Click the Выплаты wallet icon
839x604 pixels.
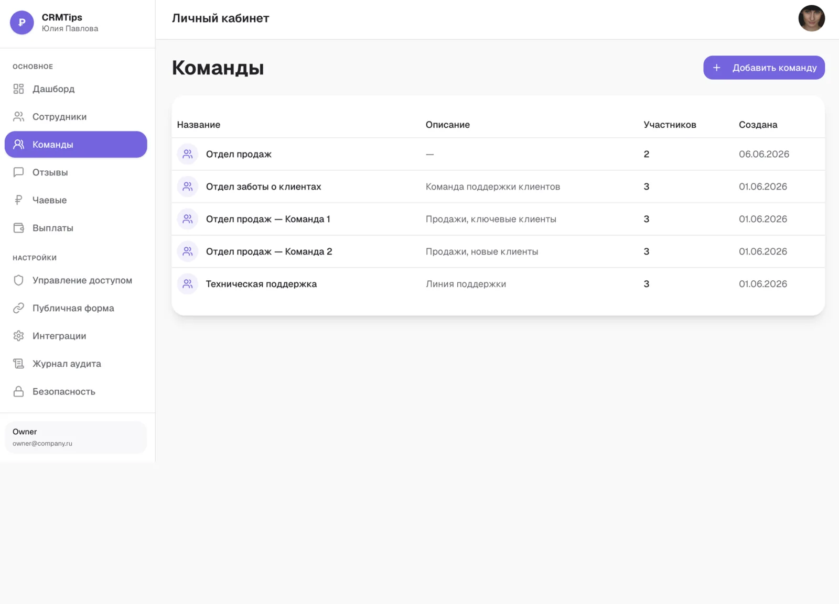(x=18, y=228)
